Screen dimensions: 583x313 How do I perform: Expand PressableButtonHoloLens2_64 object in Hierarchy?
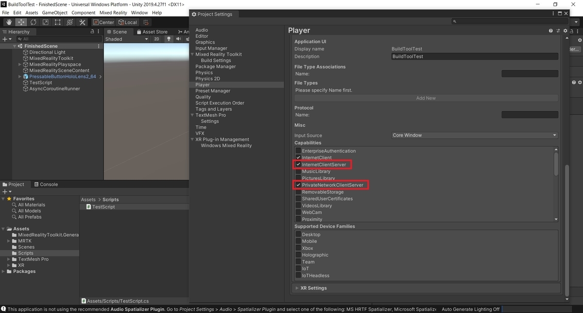[20, 76]
